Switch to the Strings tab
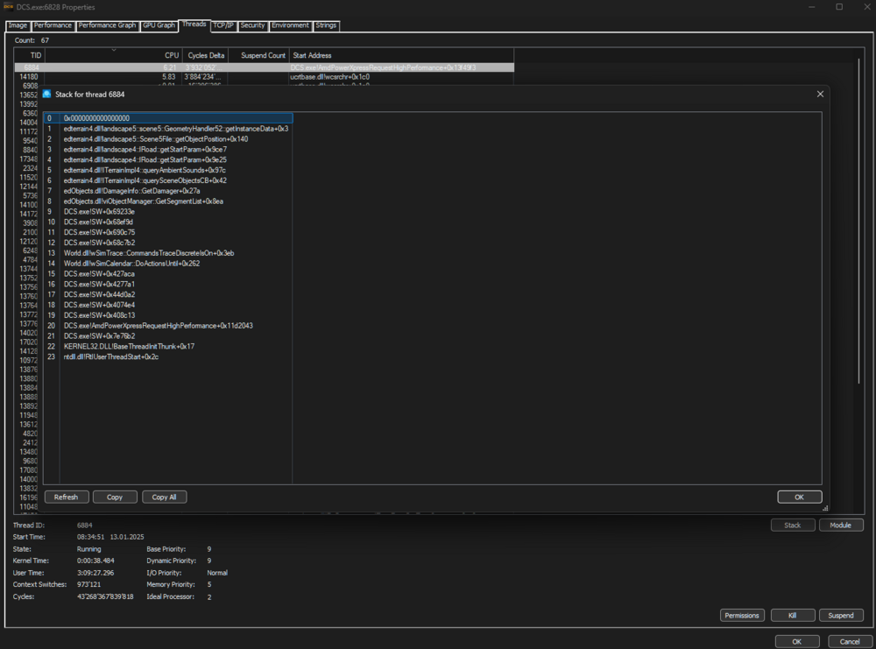 [x=326, y=25]
